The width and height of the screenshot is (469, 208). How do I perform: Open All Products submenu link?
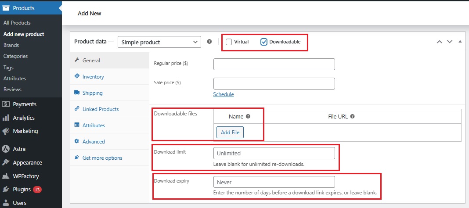coord(17,23)
